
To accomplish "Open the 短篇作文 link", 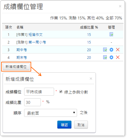I will pyautogui.click(x=35, y=35).
